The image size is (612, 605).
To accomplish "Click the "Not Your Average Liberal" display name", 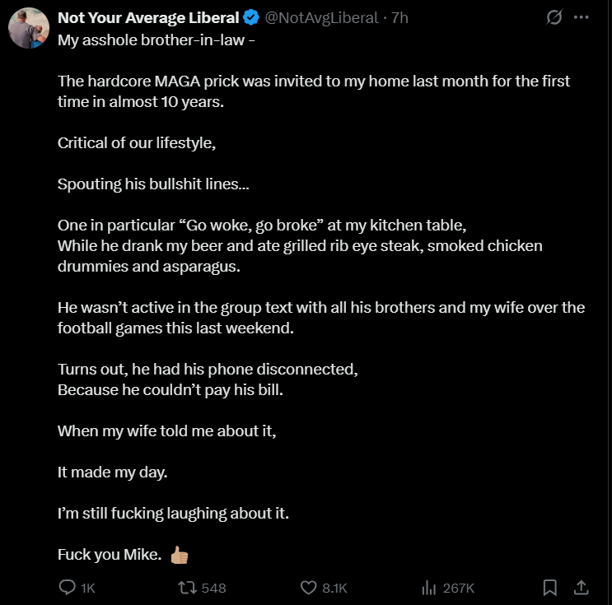I will [x=148, y=17].
